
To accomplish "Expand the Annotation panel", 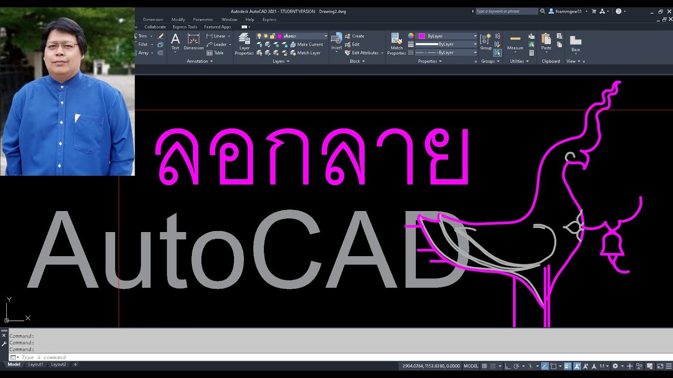I will click(x=200, y=61).
